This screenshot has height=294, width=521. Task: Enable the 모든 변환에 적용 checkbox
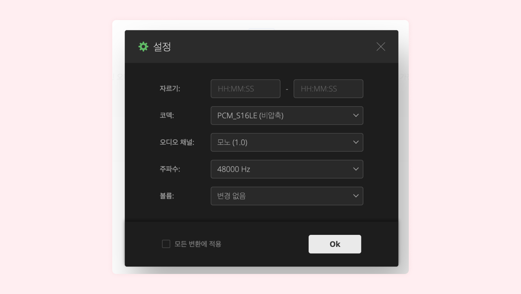click(x=166, y=244)
